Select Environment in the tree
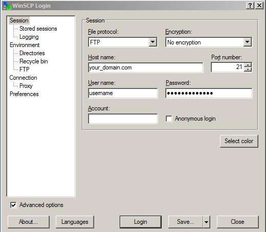This screenshot has height=232, width=266. click(x=25, y=45)
